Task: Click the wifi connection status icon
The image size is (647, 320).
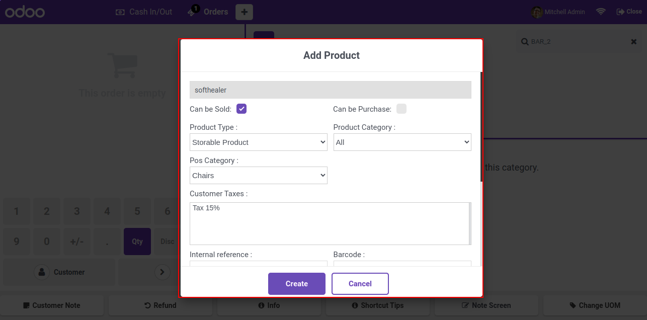Action: [601, 12]
